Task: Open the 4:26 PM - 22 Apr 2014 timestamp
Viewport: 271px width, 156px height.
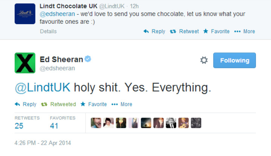Action: (x=43, y=143)
